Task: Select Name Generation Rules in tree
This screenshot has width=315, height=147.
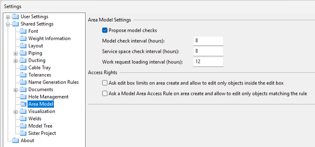Action: (54, 82)
